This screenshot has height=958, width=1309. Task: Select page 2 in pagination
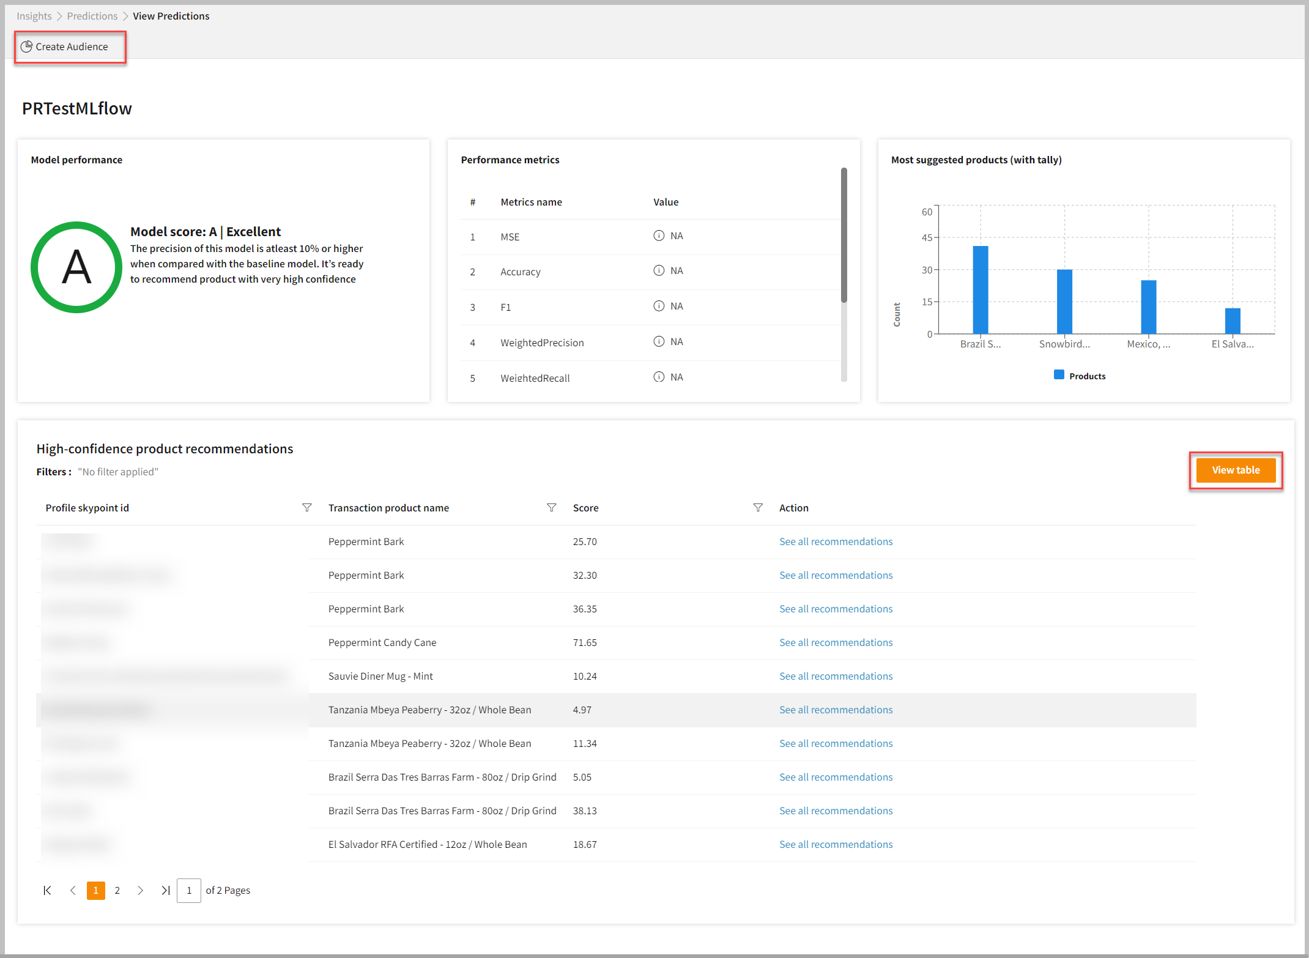[x=117, y=890]
